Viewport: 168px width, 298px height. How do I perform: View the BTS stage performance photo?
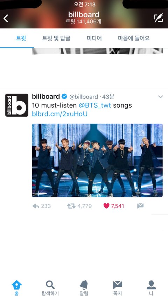click(97, 160)
